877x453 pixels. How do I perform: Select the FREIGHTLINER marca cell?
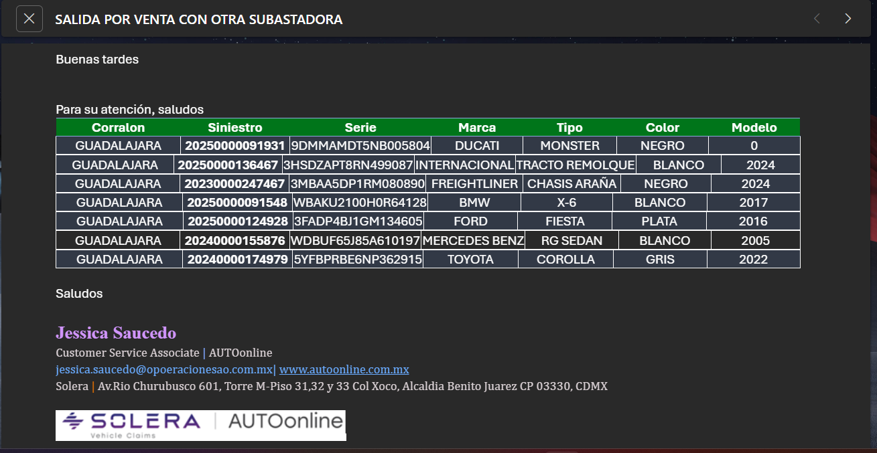tap(474, 183)
